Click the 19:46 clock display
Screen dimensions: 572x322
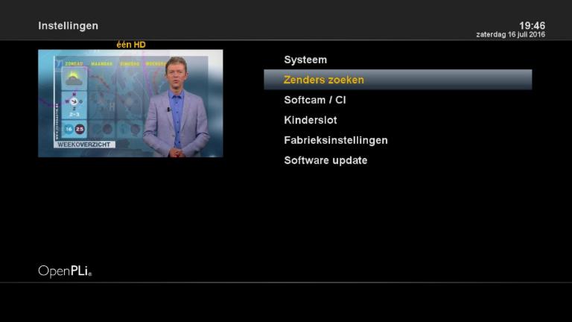[x=532, y=25]
